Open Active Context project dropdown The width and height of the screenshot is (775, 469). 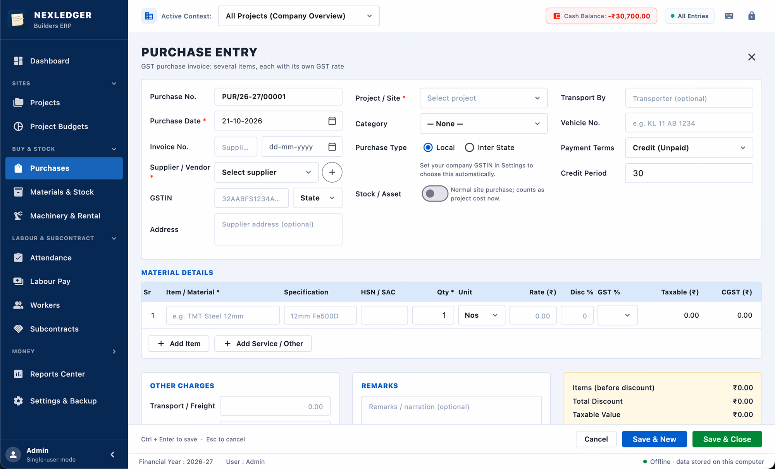pos(299,16)
